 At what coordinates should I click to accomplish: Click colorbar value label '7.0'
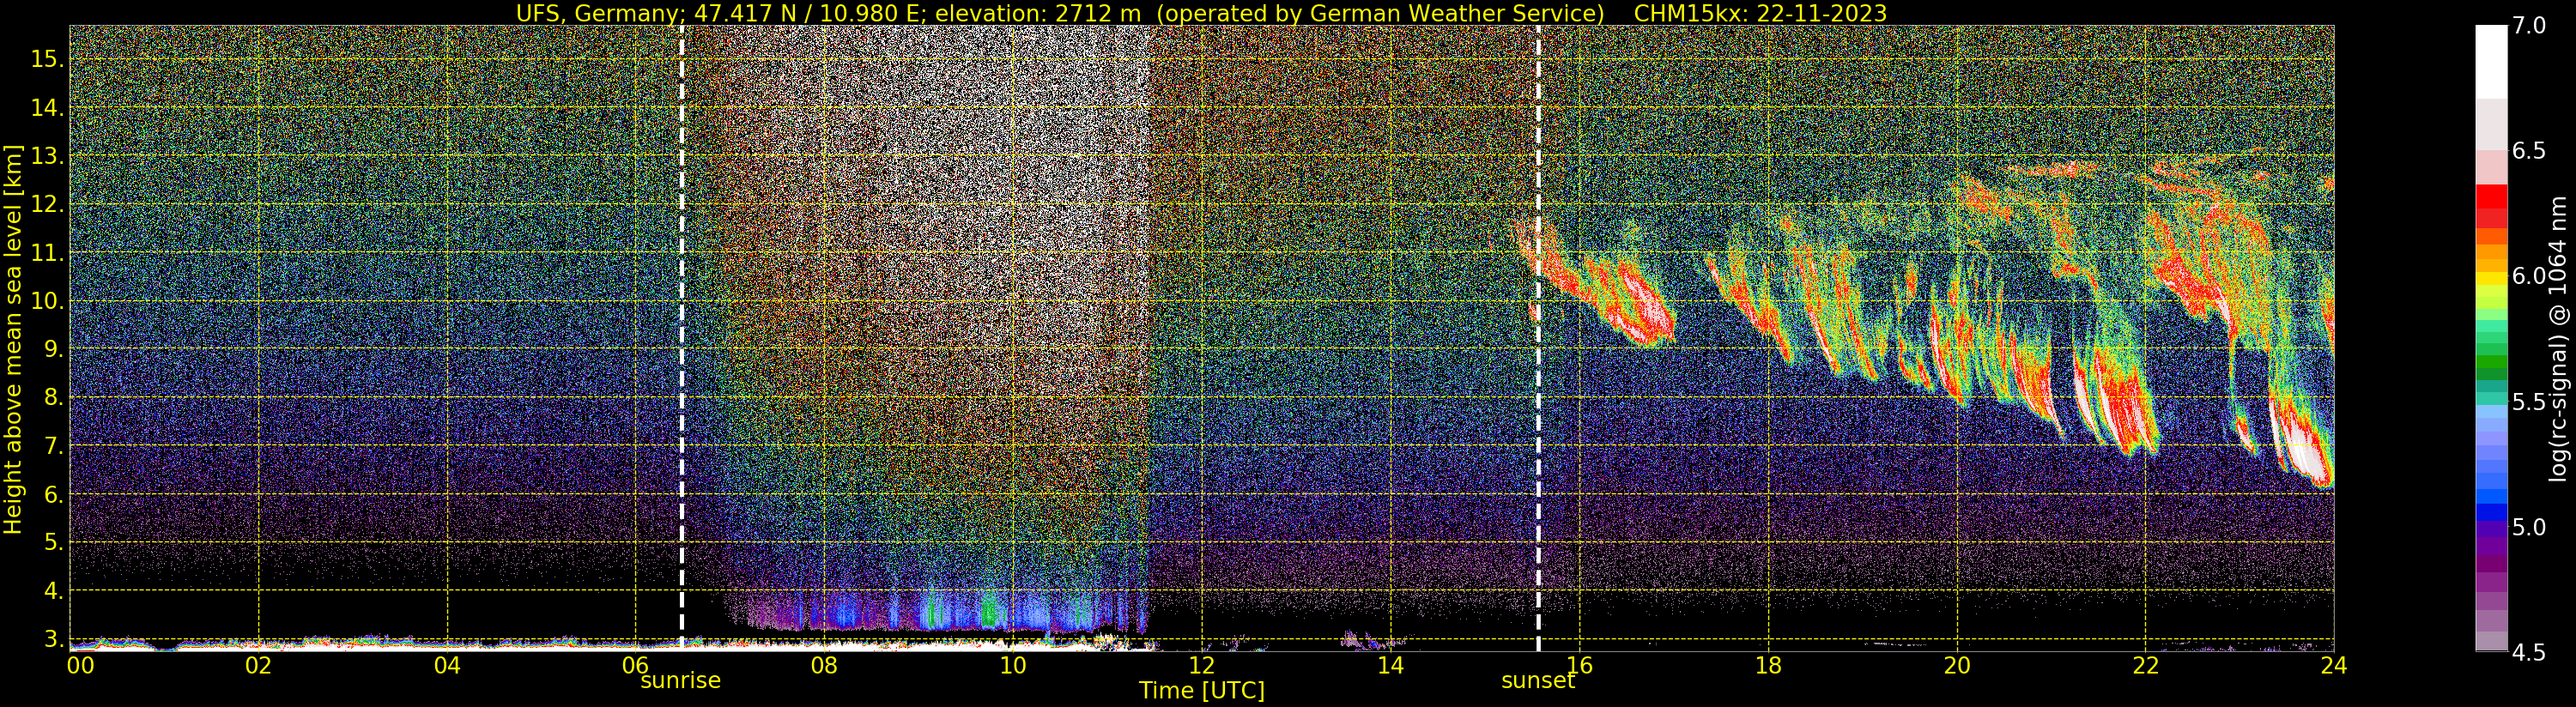[x=2528, y=25]
